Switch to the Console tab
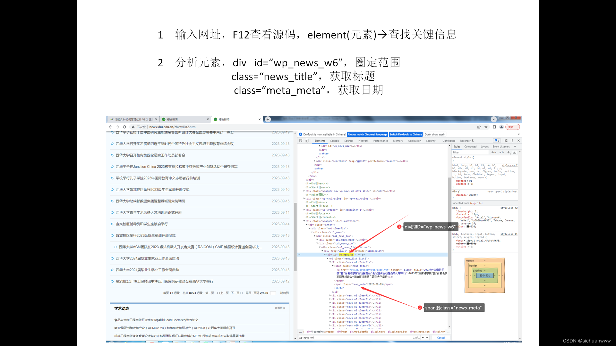This screenshot has width=616, height=346. pos(335,141)
